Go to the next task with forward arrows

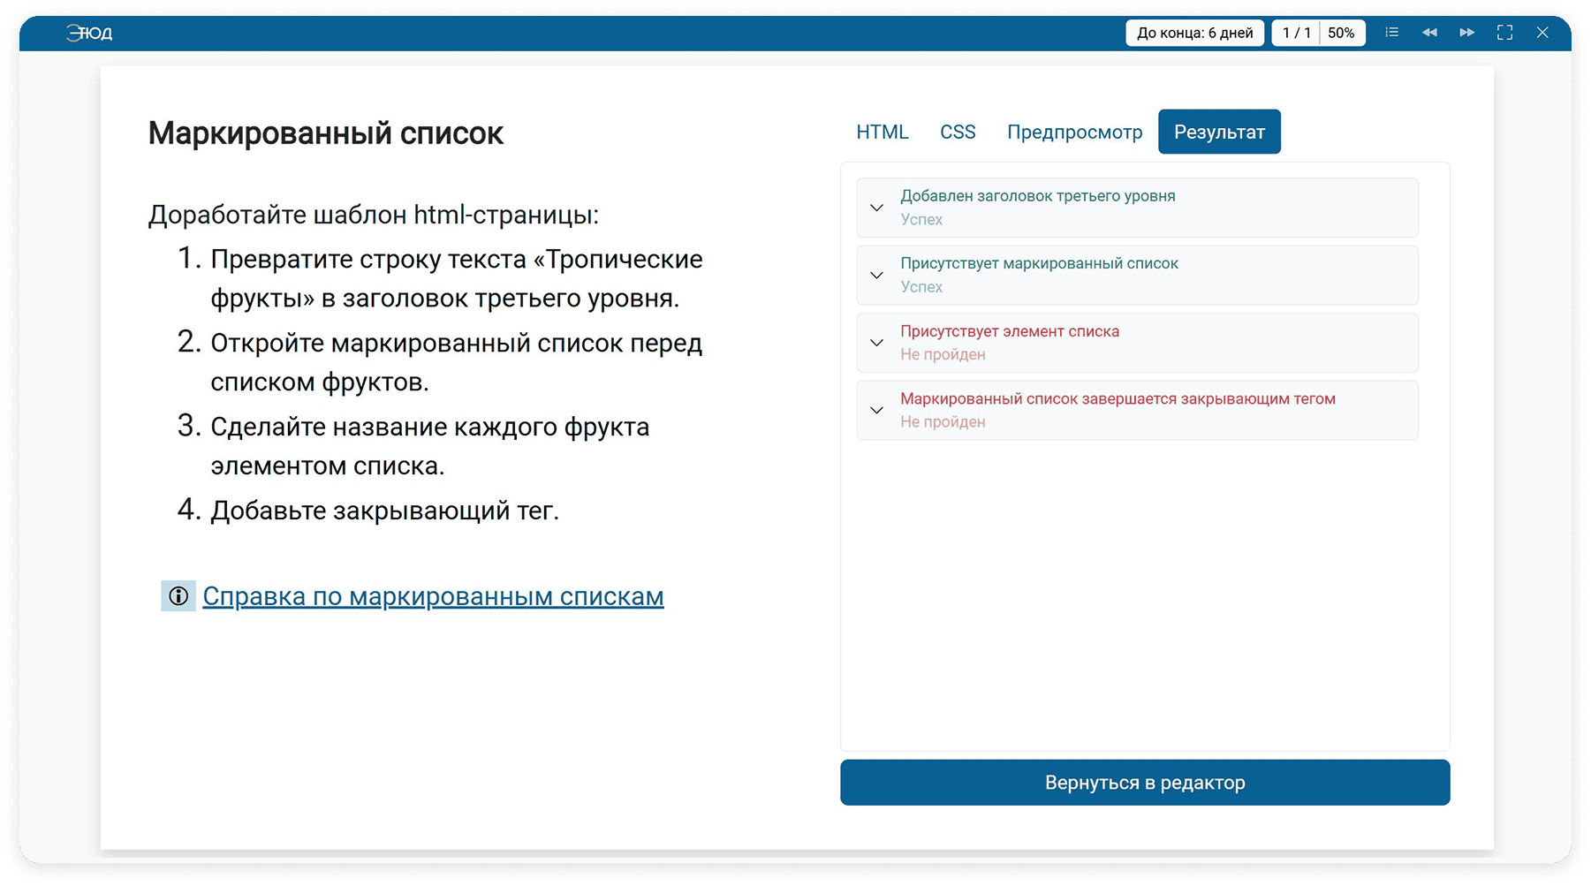1466,33
